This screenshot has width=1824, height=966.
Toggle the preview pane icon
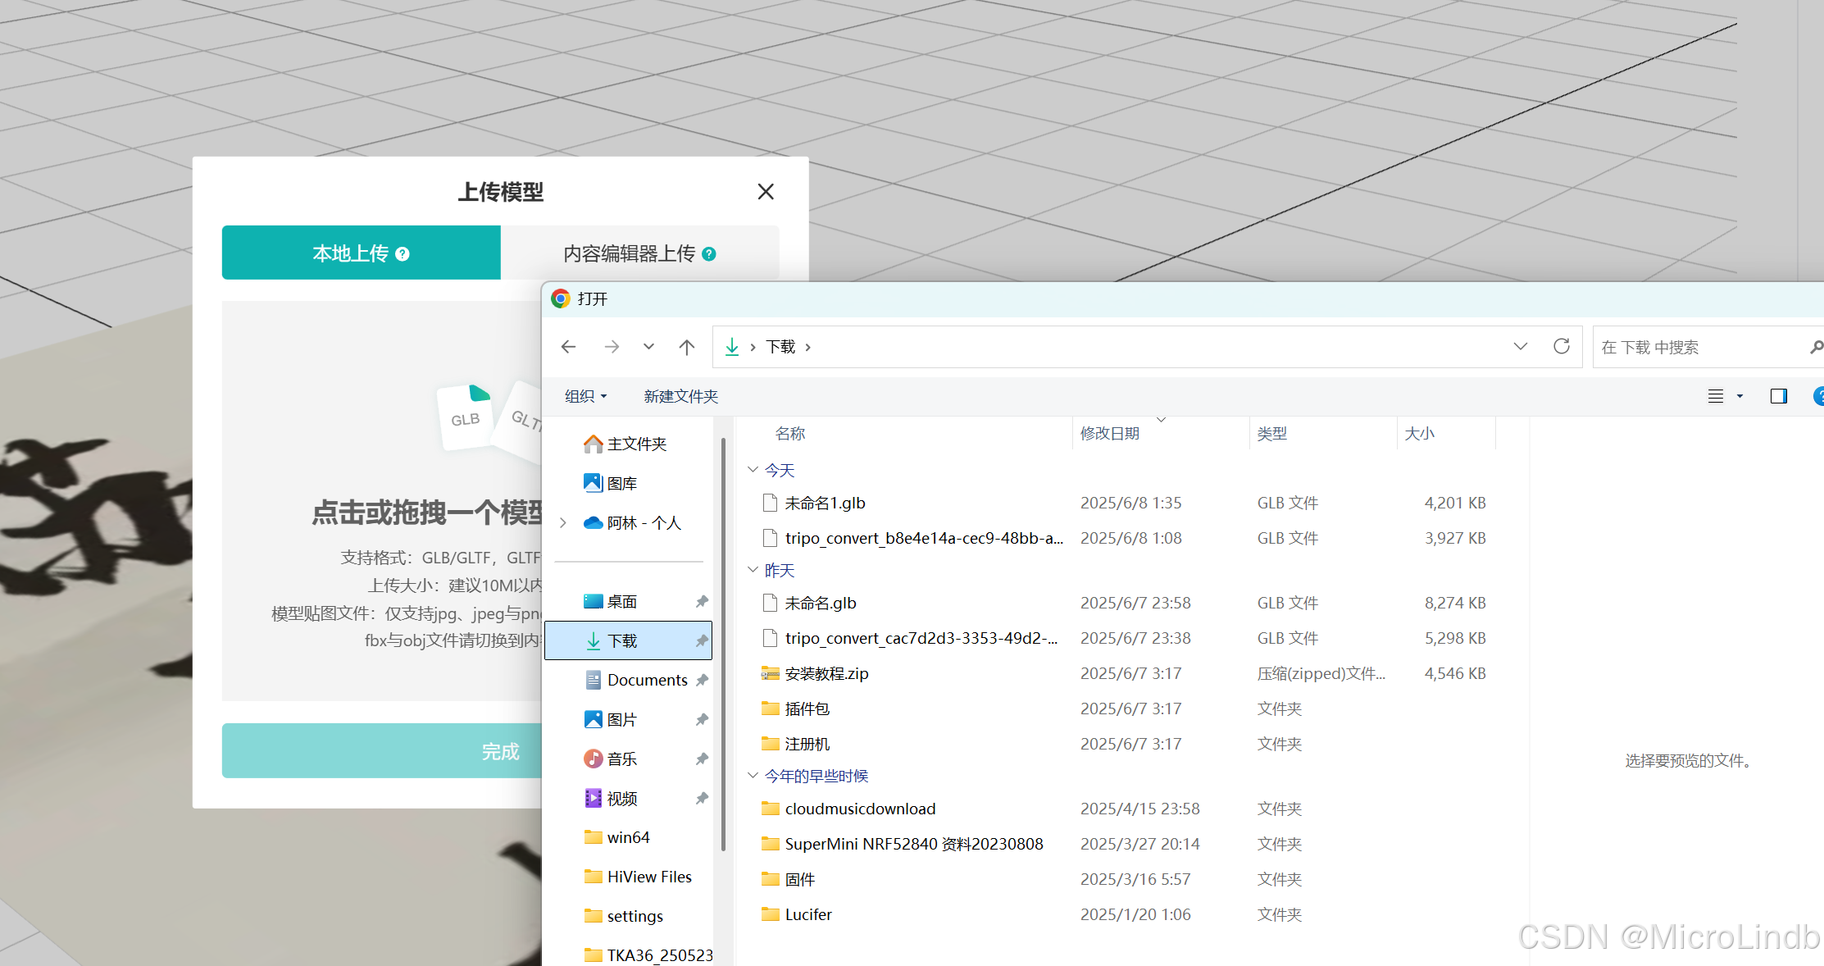click(1778, 396)
